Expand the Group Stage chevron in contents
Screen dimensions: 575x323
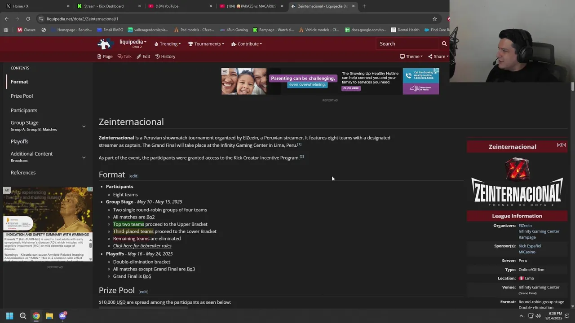point(84,126)
